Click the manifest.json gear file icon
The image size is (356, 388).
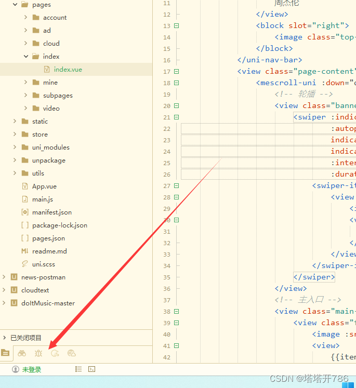[25, 212]
